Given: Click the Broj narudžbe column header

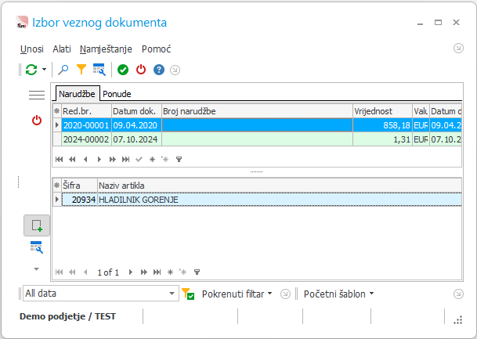Looking at the screenshot, I should [x=258, y=111].
